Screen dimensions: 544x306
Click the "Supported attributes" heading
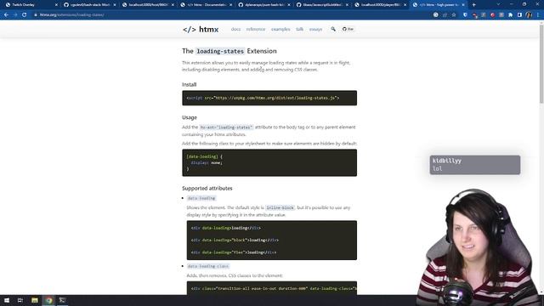tap(207, 188)
